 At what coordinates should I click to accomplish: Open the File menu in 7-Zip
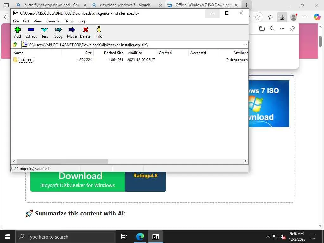[x=16, y=21]
